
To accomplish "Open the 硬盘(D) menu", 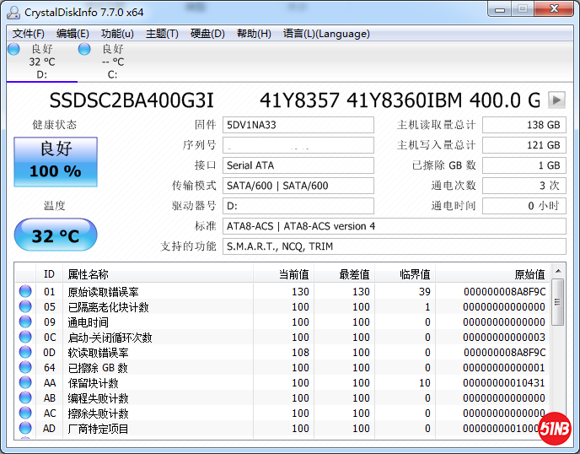I will point(207,34).
